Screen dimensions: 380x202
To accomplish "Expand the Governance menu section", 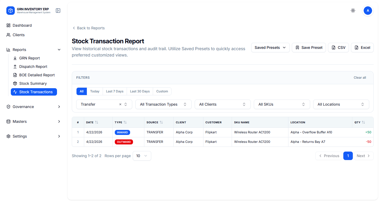I will pyautogui.click(x=33, y=107).
